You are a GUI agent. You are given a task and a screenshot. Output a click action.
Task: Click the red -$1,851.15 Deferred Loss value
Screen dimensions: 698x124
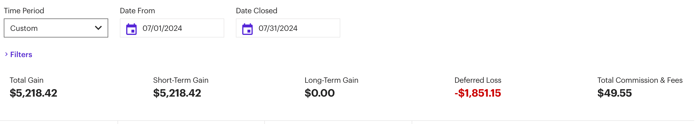pyautogui.click(x=478, y=93)
